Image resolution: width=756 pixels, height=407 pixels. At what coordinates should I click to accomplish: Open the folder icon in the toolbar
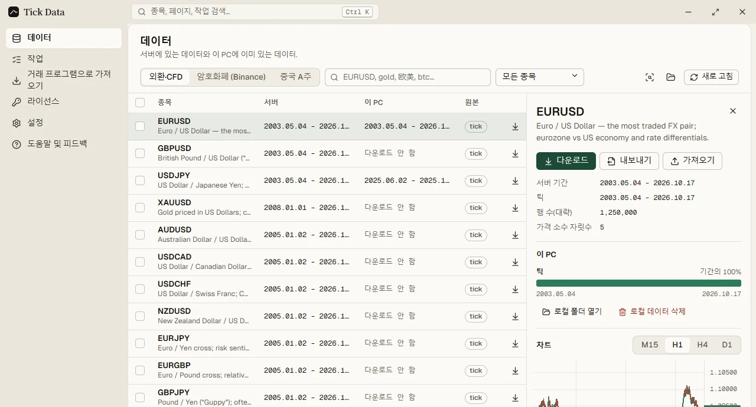[670, 77]
